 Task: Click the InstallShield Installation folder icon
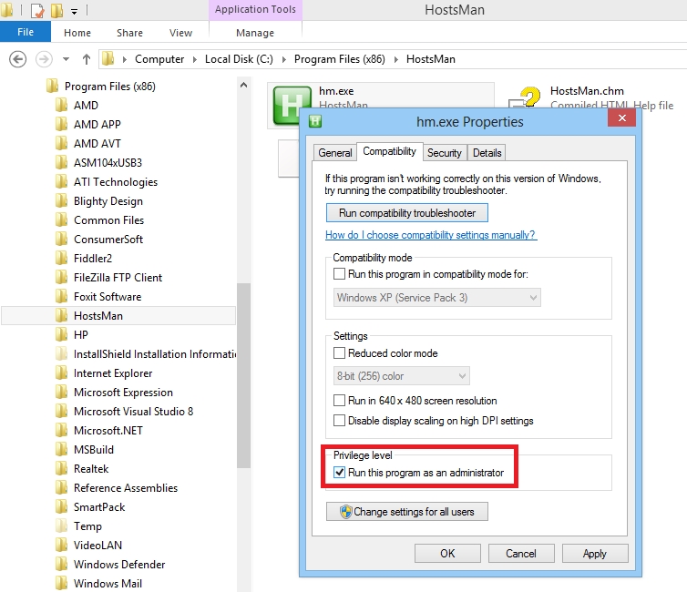61,353
